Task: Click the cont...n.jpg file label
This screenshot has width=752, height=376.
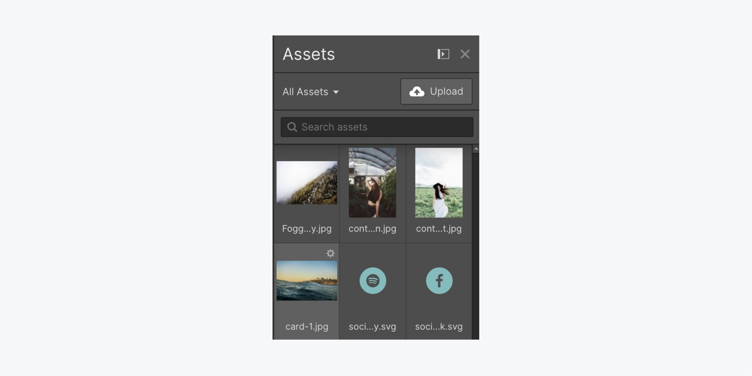Action: click(x=372, y=229)
